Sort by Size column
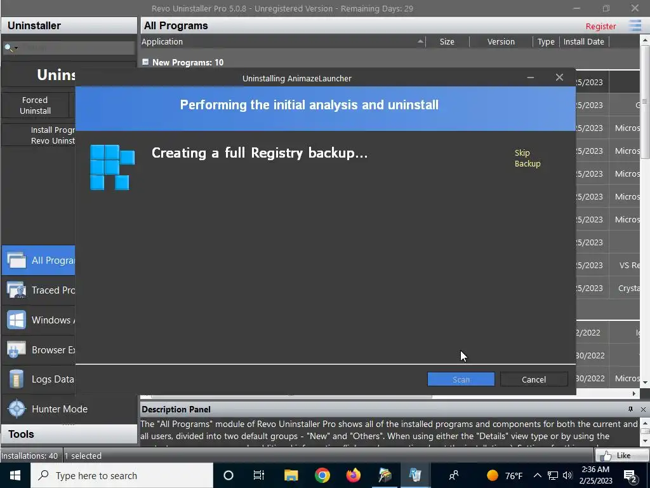Viewport: 650px width, 488px height. click(x=447, y=41)
